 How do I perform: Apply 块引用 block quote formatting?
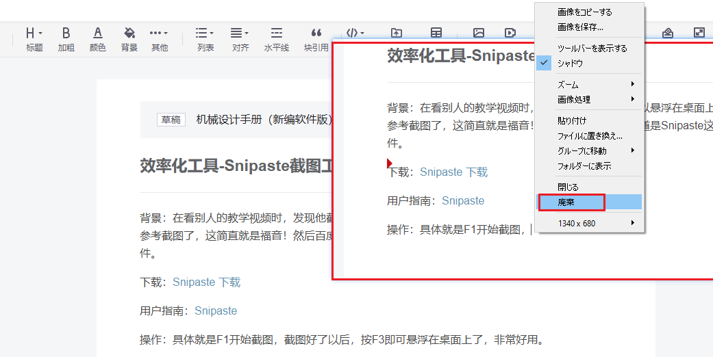[316, 39]
